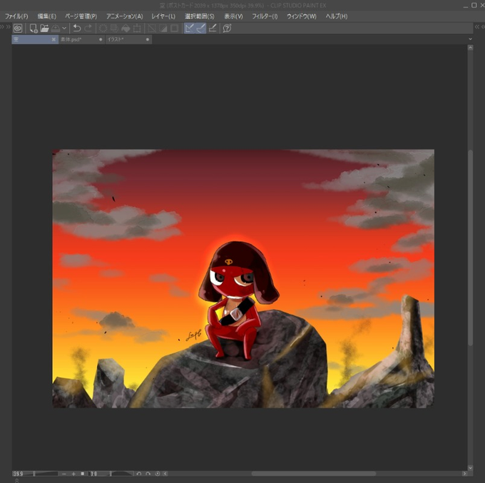The image size is (485, 483).
Task: Click the Open file folder icon
Action: pos(44,29)
